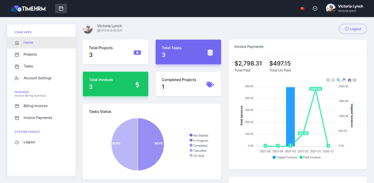Image resolution: width=374 pixels, height=183 pixels.
Task: Zoom out on the chart with minus icon
Action: (x=333, y=80)
